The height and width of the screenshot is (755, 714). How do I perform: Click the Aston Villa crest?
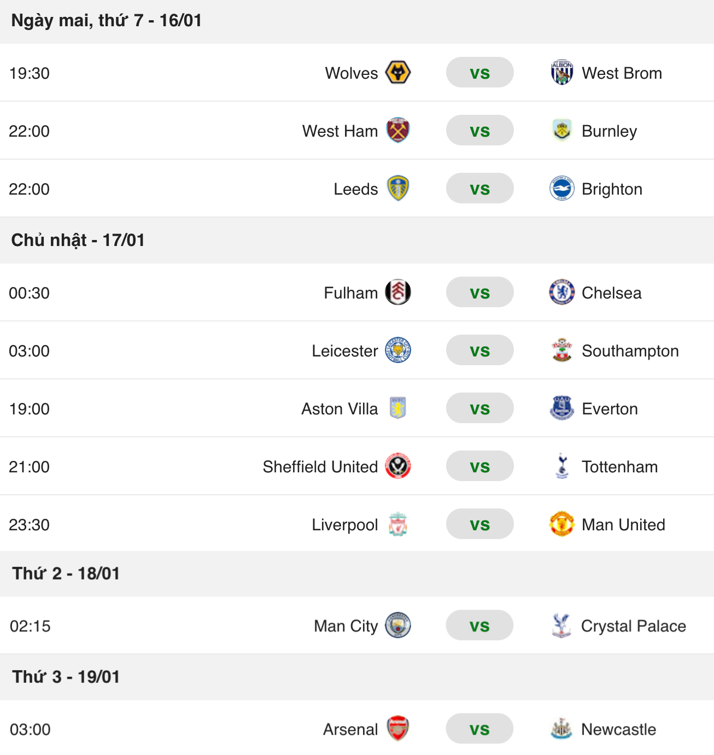[x=399, y=408]
